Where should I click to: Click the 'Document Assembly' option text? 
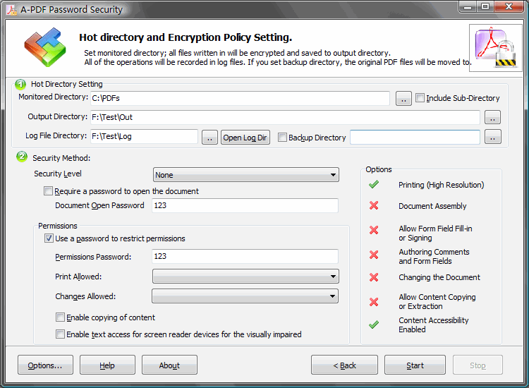pos(432,206)
